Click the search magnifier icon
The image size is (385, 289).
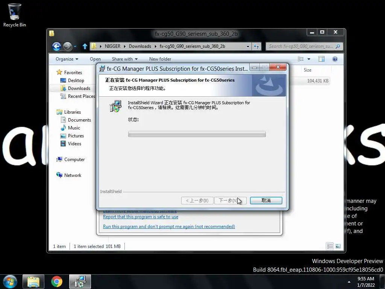click(x=338, y=46)
